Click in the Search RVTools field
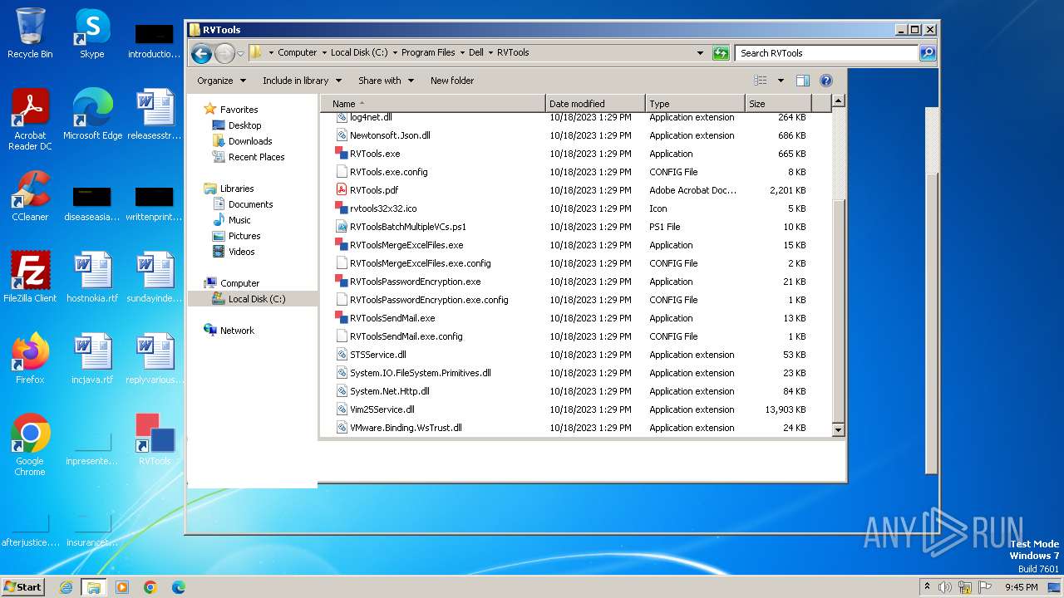Screen dimensions: 1064x598 click(x=826, y=53)
